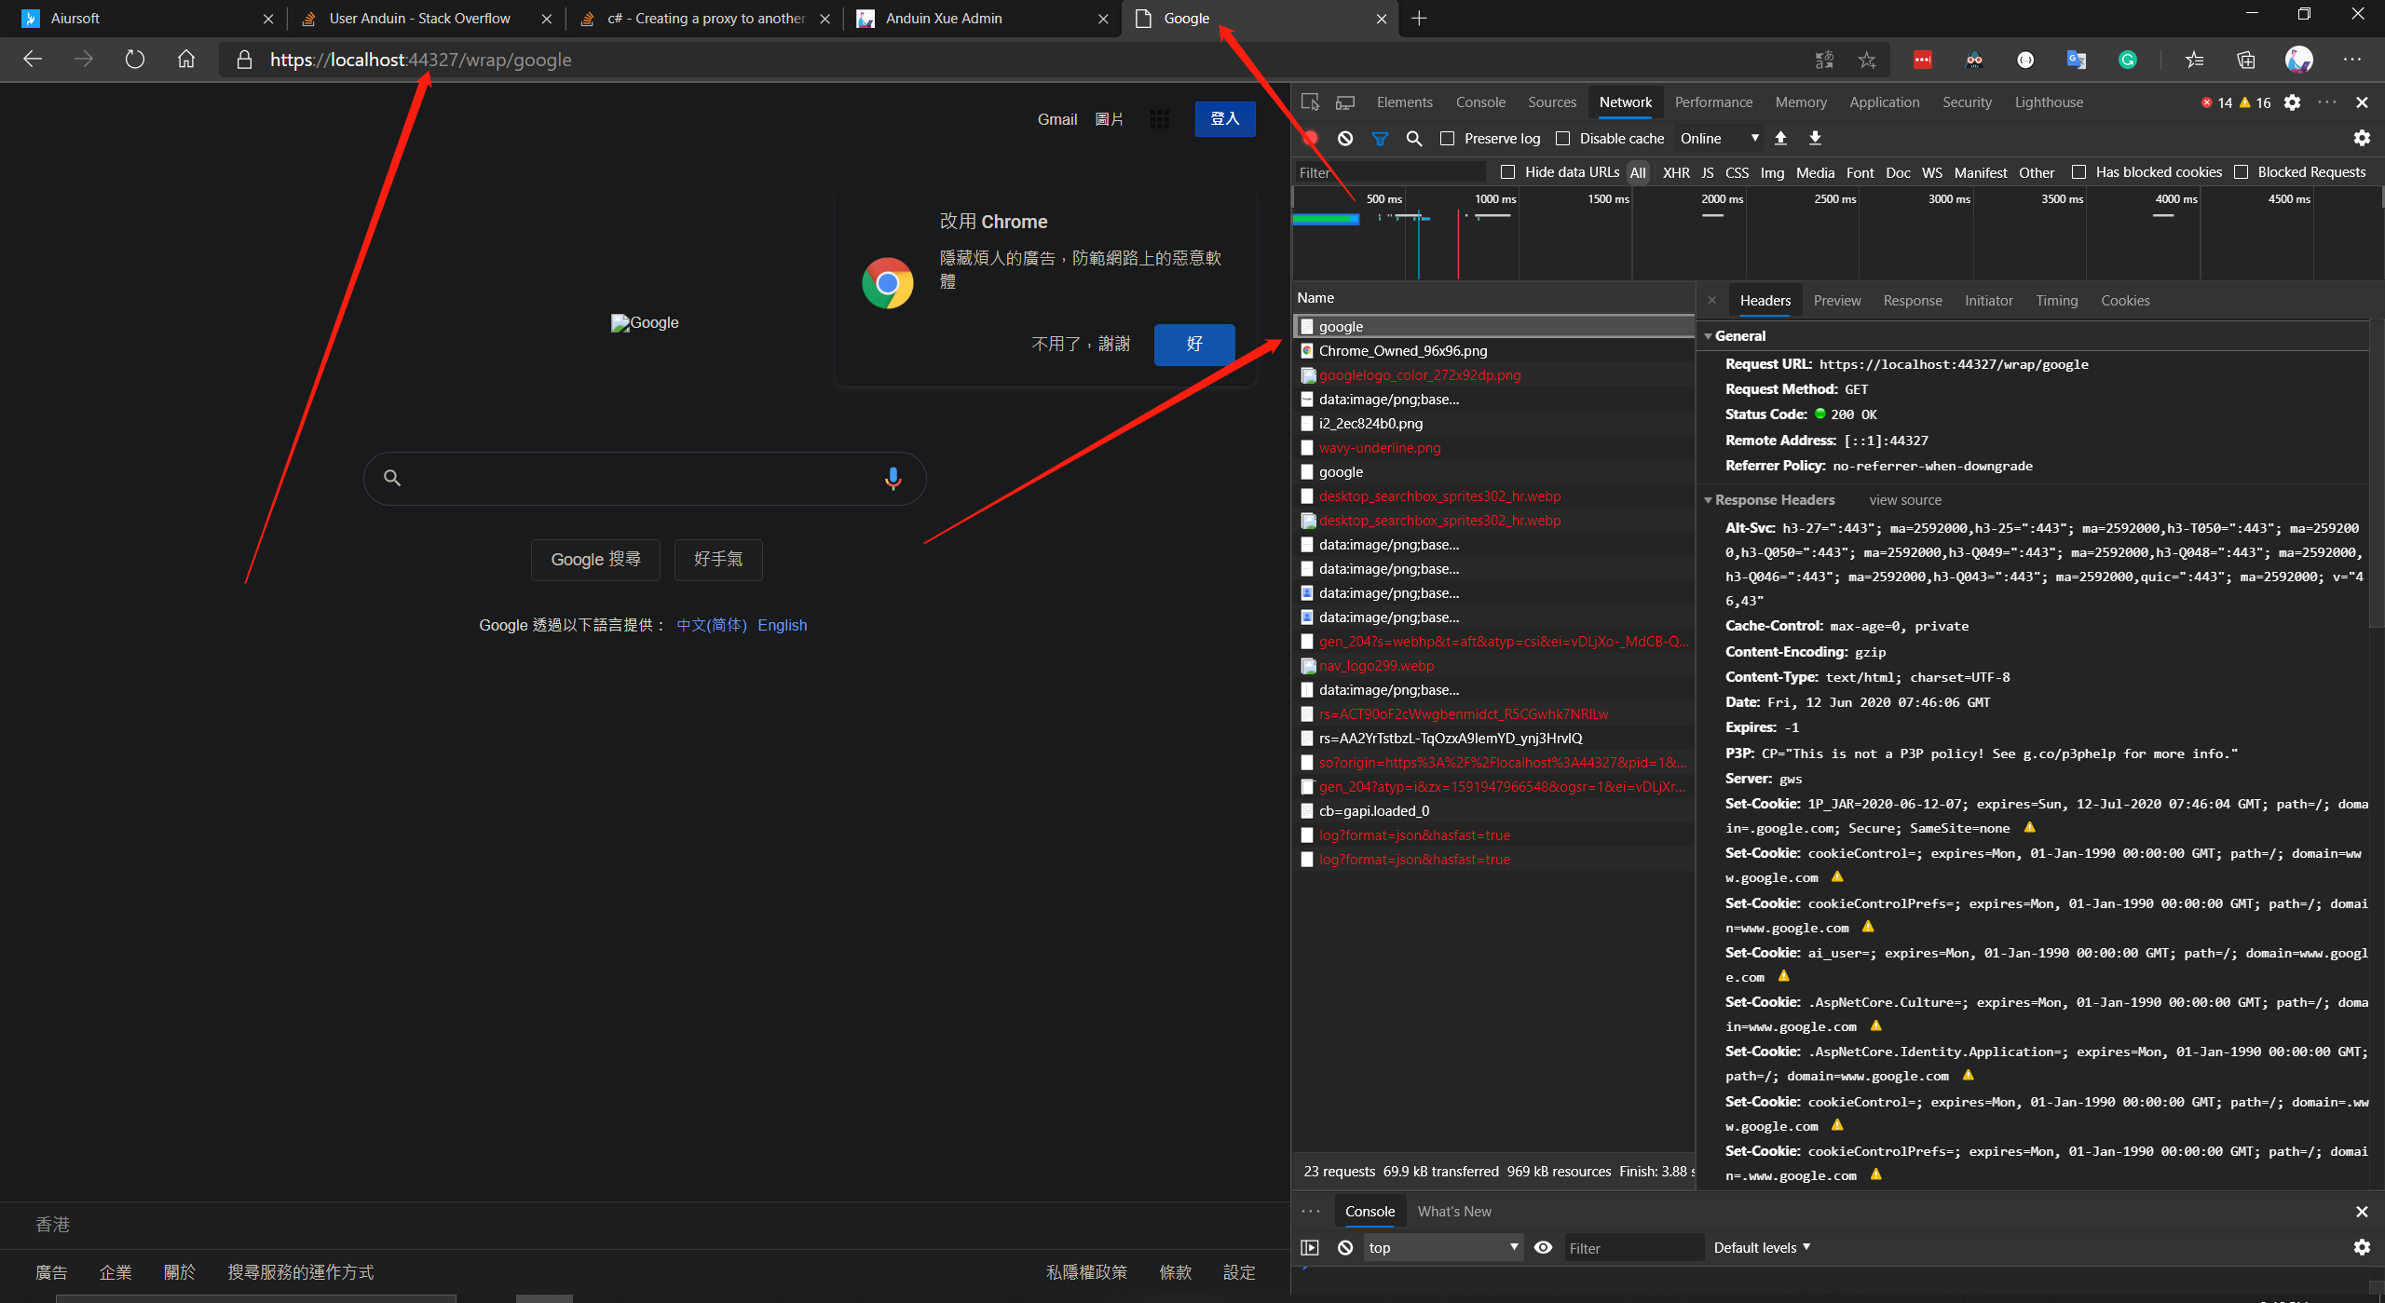The height and width of the screenshot is (1303, 2385).
Task: Check the Hide data URLs checkbox
Action: point(1507,171)
